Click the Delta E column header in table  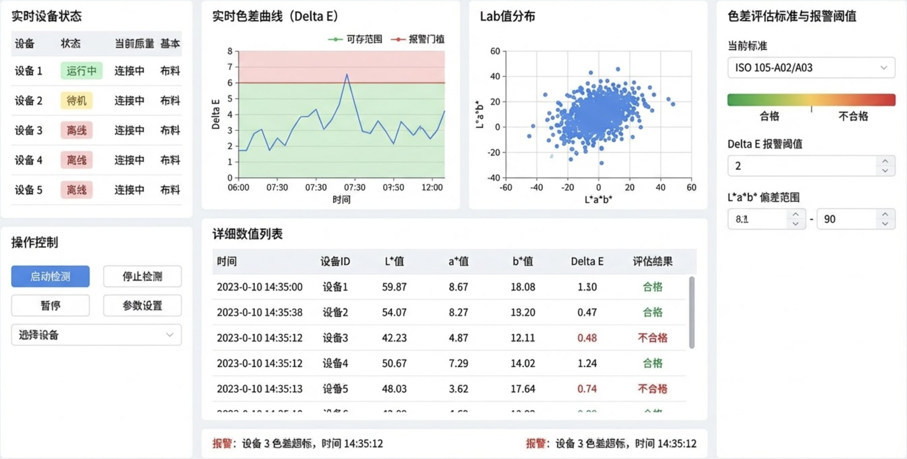click(x=587, y=261)
